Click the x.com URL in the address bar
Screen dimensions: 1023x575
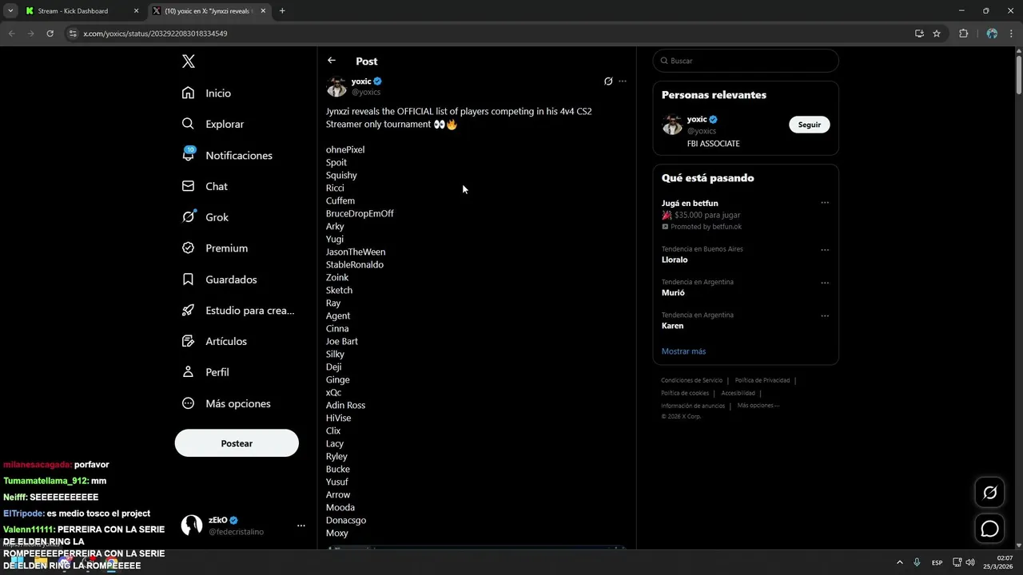click(155, 34)
